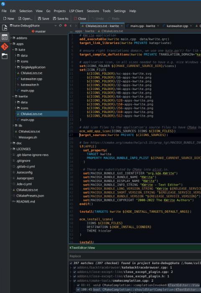Screen dimensions: 201x293
Task: Click the KTextEditor:View search field
Action: (134, 248)
